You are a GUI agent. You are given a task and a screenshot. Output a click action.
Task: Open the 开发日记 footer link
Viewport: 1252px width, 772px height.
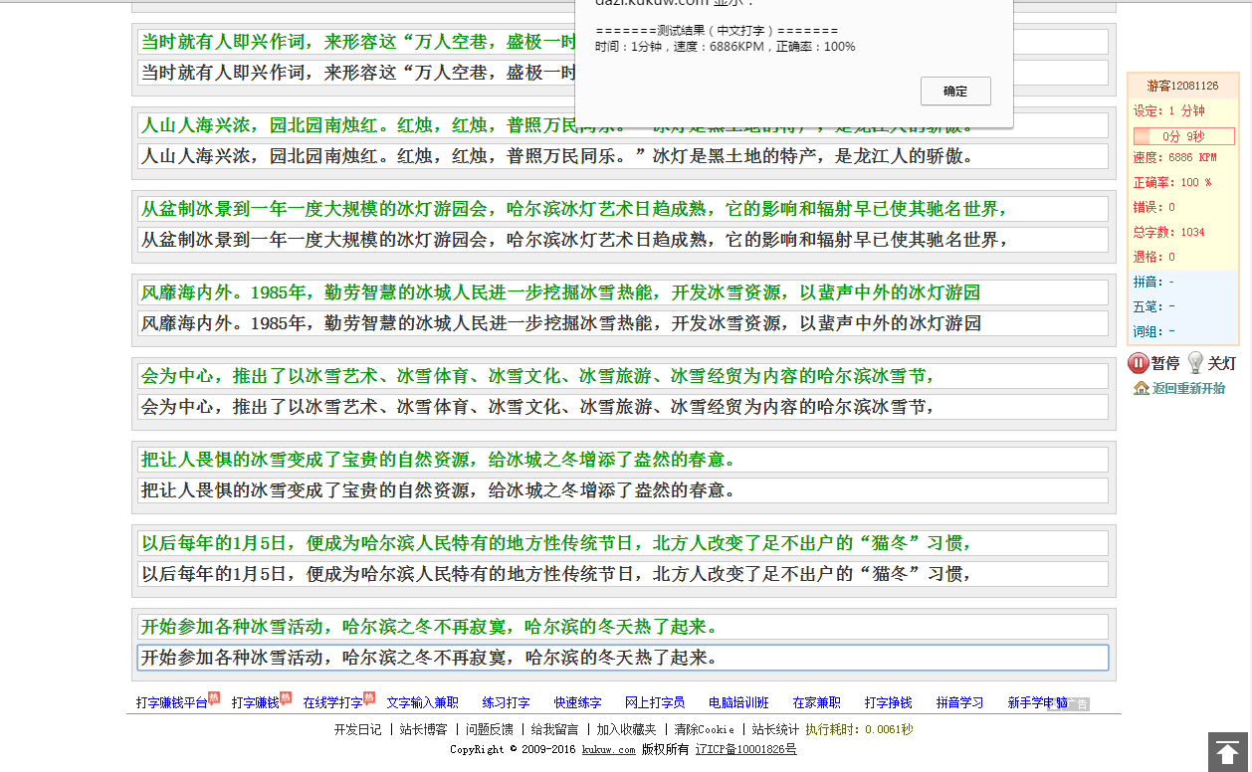pyautogui.click(x=357, y=729)
